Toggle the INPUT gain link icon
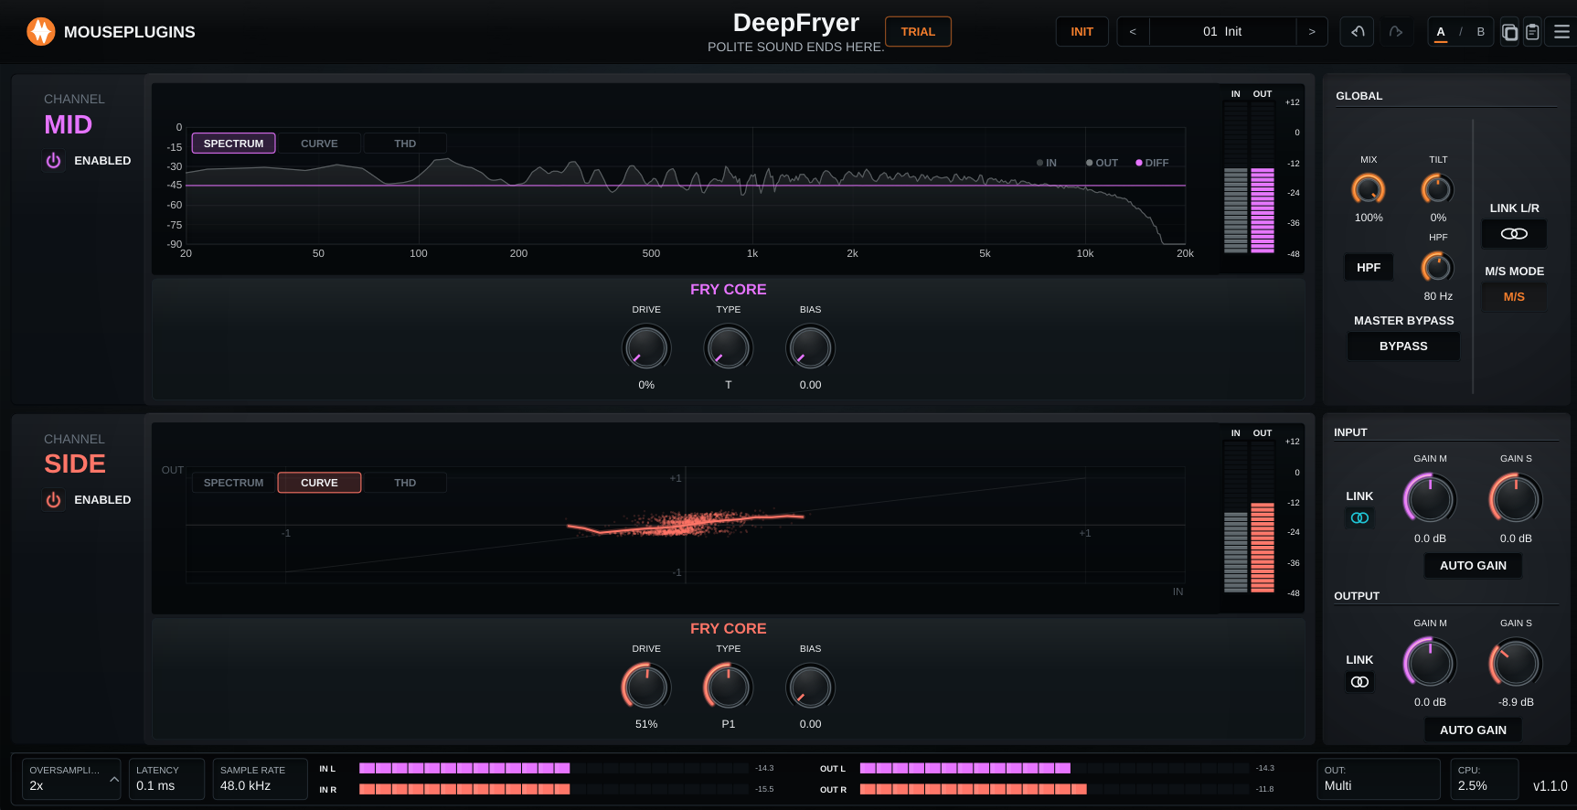Screen dimensions: 1577x810 pos(1359,518)
